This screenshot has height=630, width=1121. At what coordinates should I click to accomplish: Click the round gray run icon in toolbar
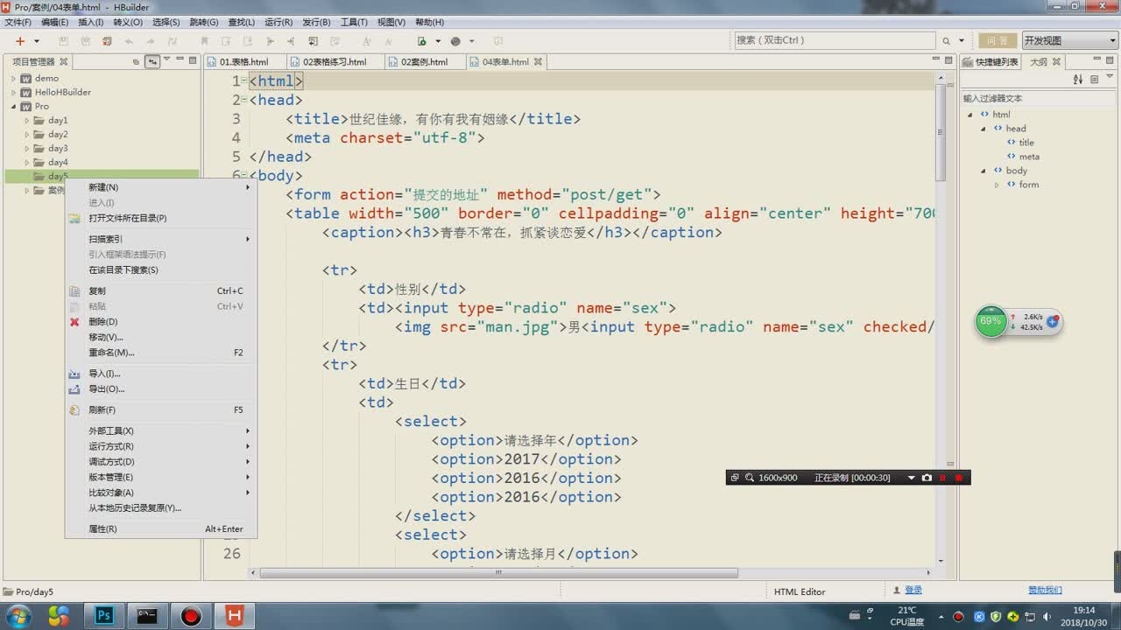(455, 41)
